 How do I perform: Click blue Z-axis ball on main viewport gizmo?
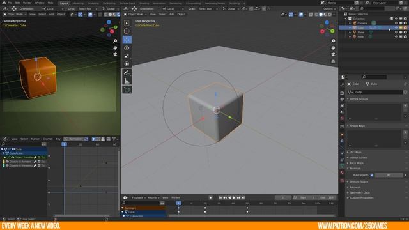327,23
